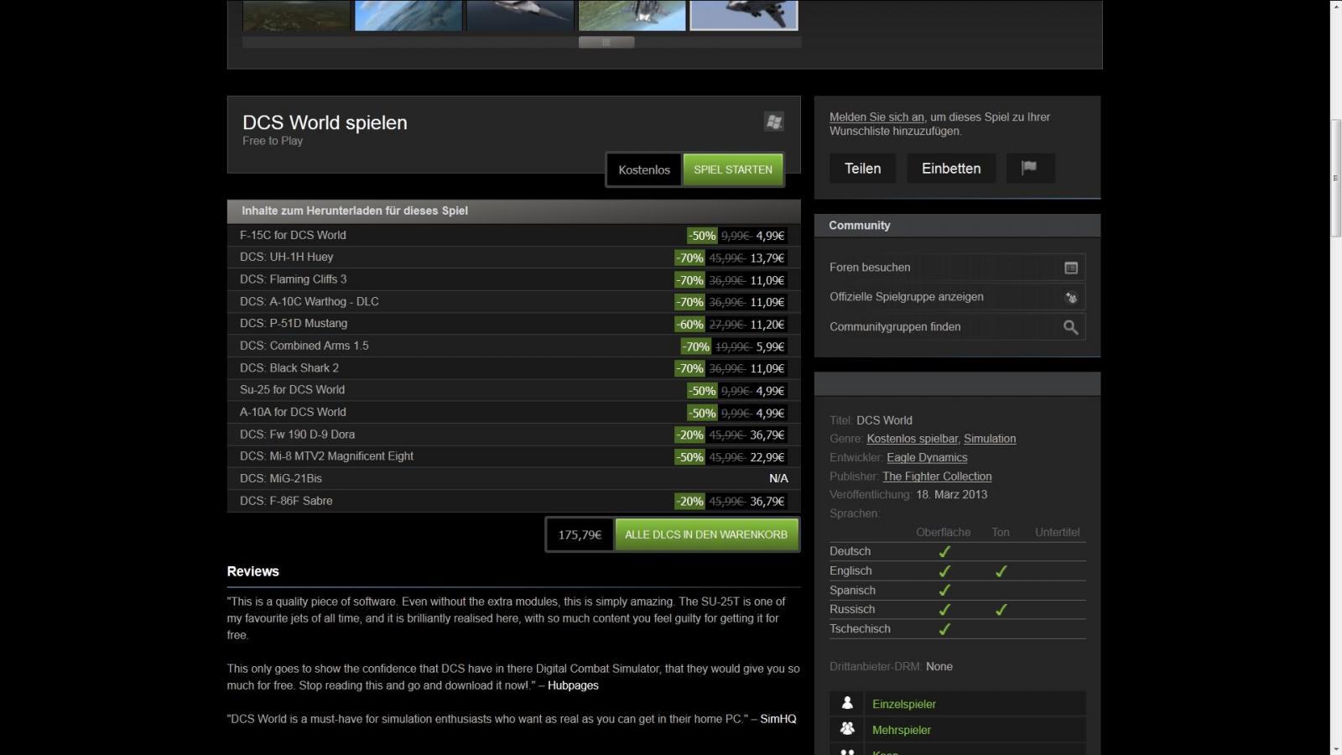Click the 175,79€ total price
Screen dimensions: 1342x755
coord(580,534)
